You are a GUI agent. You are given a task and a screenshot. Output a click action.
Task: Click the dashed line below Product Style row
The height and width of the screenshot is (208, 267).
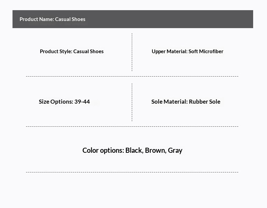[132, 77]
